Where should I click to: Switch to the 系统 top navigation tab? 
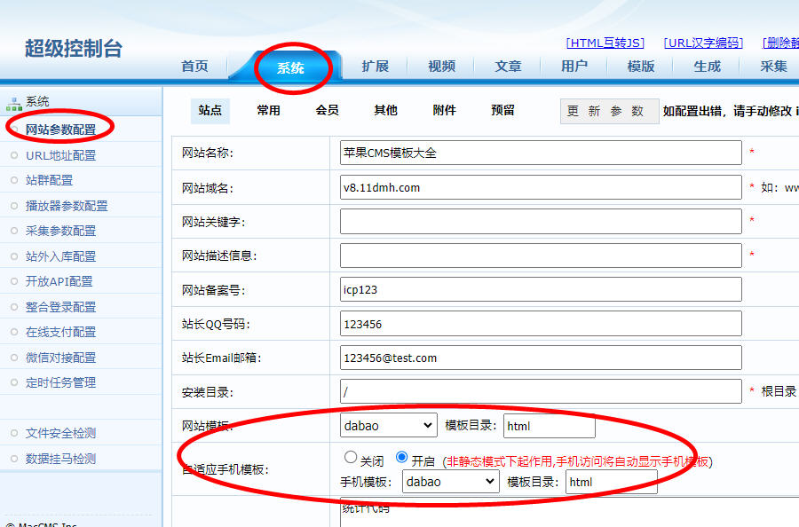pyautogui.click(x=290, y=67)
